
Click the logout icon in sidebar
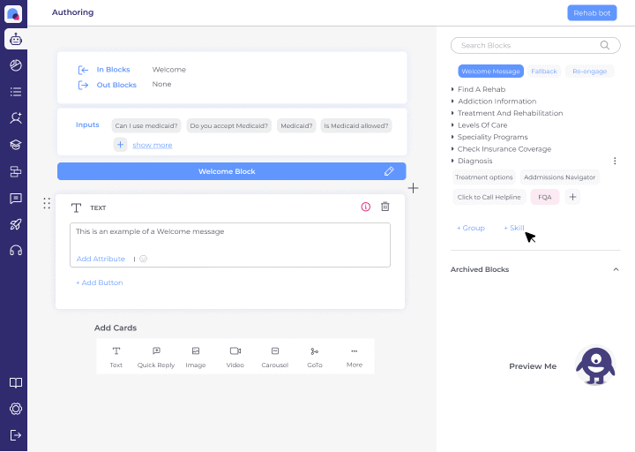[15, 435]
